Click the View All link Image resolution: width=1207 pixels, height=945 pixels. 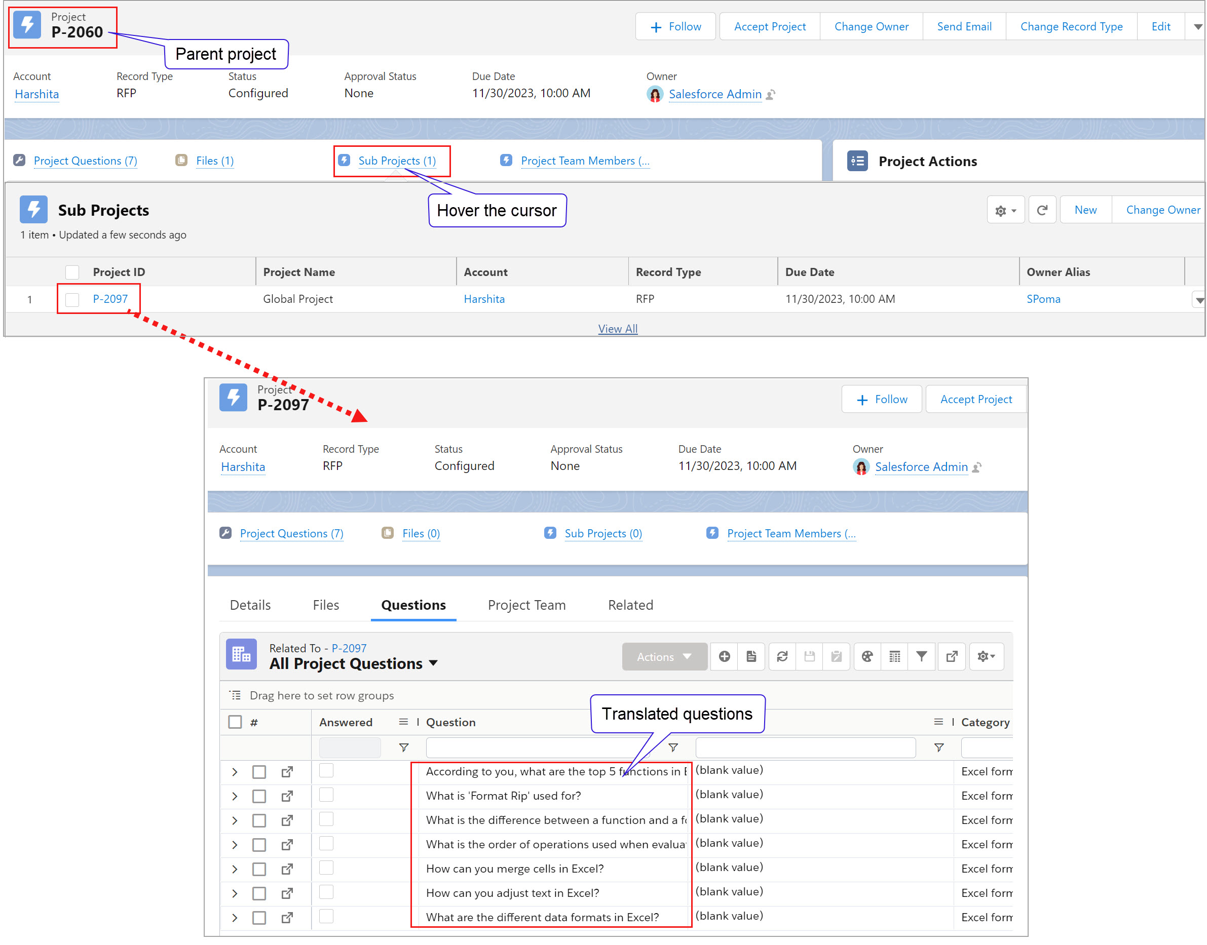coord(617,329)
